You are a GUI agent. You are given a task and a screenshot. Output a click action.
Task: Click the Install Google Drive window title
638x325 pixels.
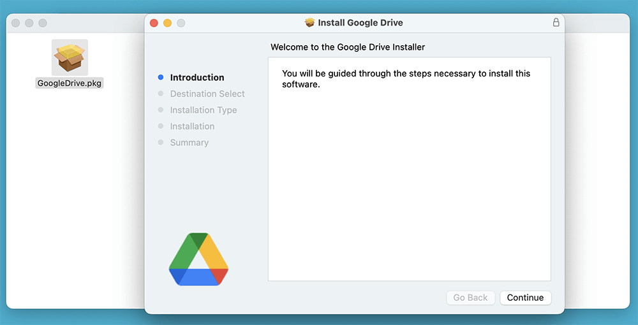pos(360,23)
